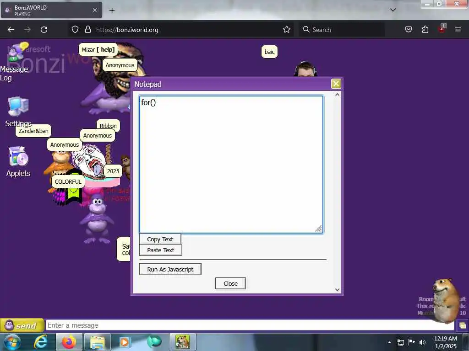This screenshot has width=469, height=351.
Task: Click the 2025 name tag
Action: tap(113, 171)
